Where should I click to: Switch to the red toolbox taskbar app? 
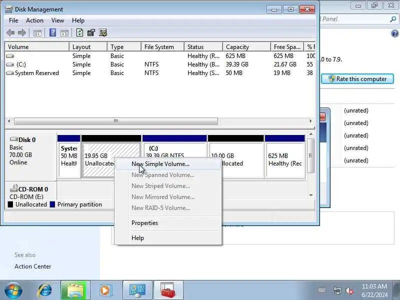[x=168, y=290]
